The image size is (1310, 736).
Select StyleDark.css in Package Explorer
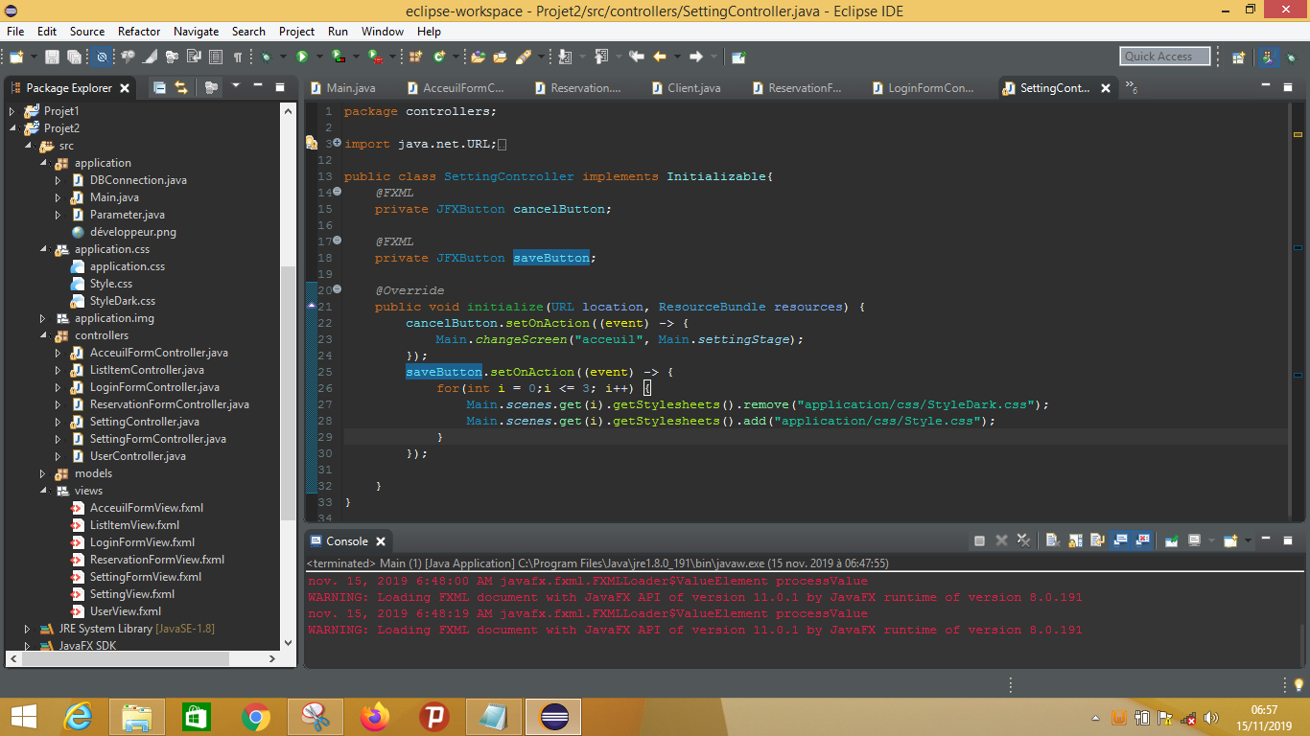(x=122, y=301)
